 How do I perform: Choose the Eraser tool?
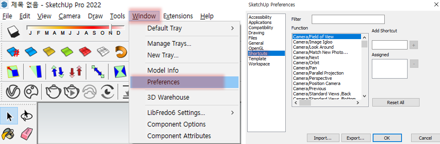[x=27, y=134]
